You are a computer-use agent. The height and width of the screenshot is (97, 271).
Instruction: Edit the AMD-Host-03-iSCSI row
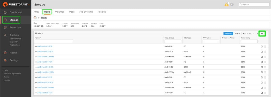(x=262, y=52)
